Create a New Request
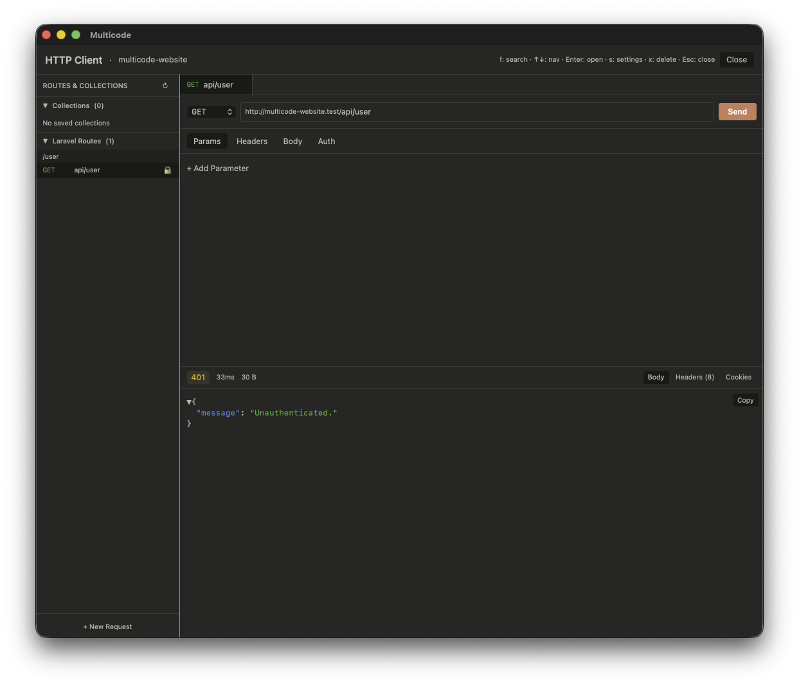The height and width of the screenshot is (685, 799). [x=107, y=626]
